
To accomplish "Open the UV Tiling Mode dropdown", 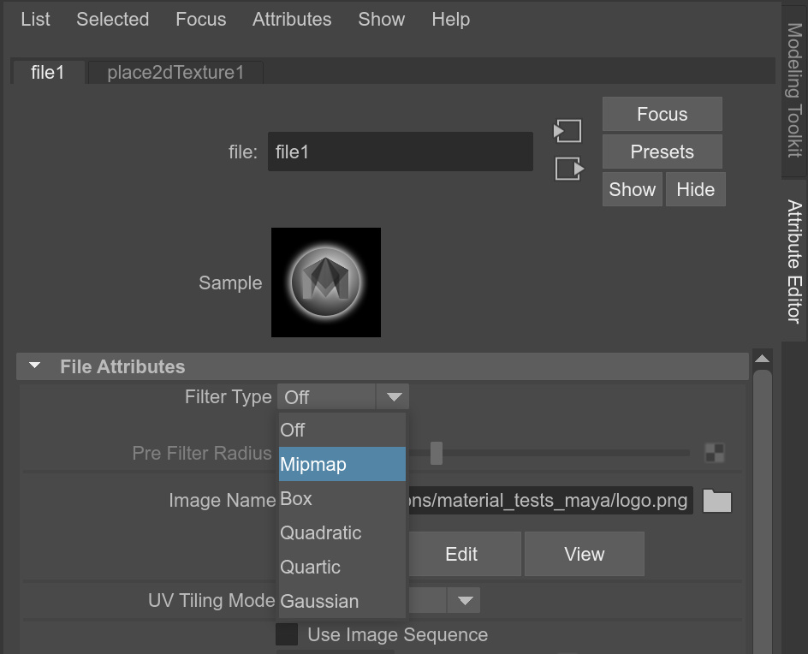I will click(465, 600).
